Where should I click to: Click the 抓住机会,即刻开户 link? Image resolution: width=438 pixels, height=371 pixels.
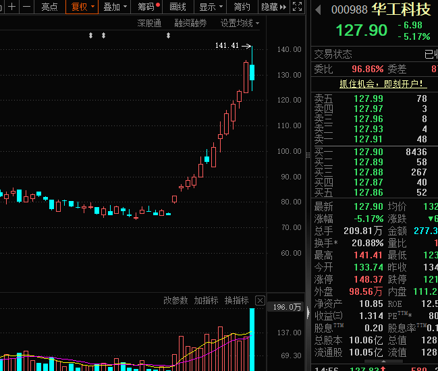point(383,84)
